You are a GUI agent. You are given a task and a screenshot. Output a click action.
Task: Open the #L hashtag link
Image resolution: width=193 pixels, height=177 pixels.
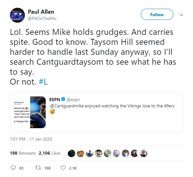(x=43, y=82)
